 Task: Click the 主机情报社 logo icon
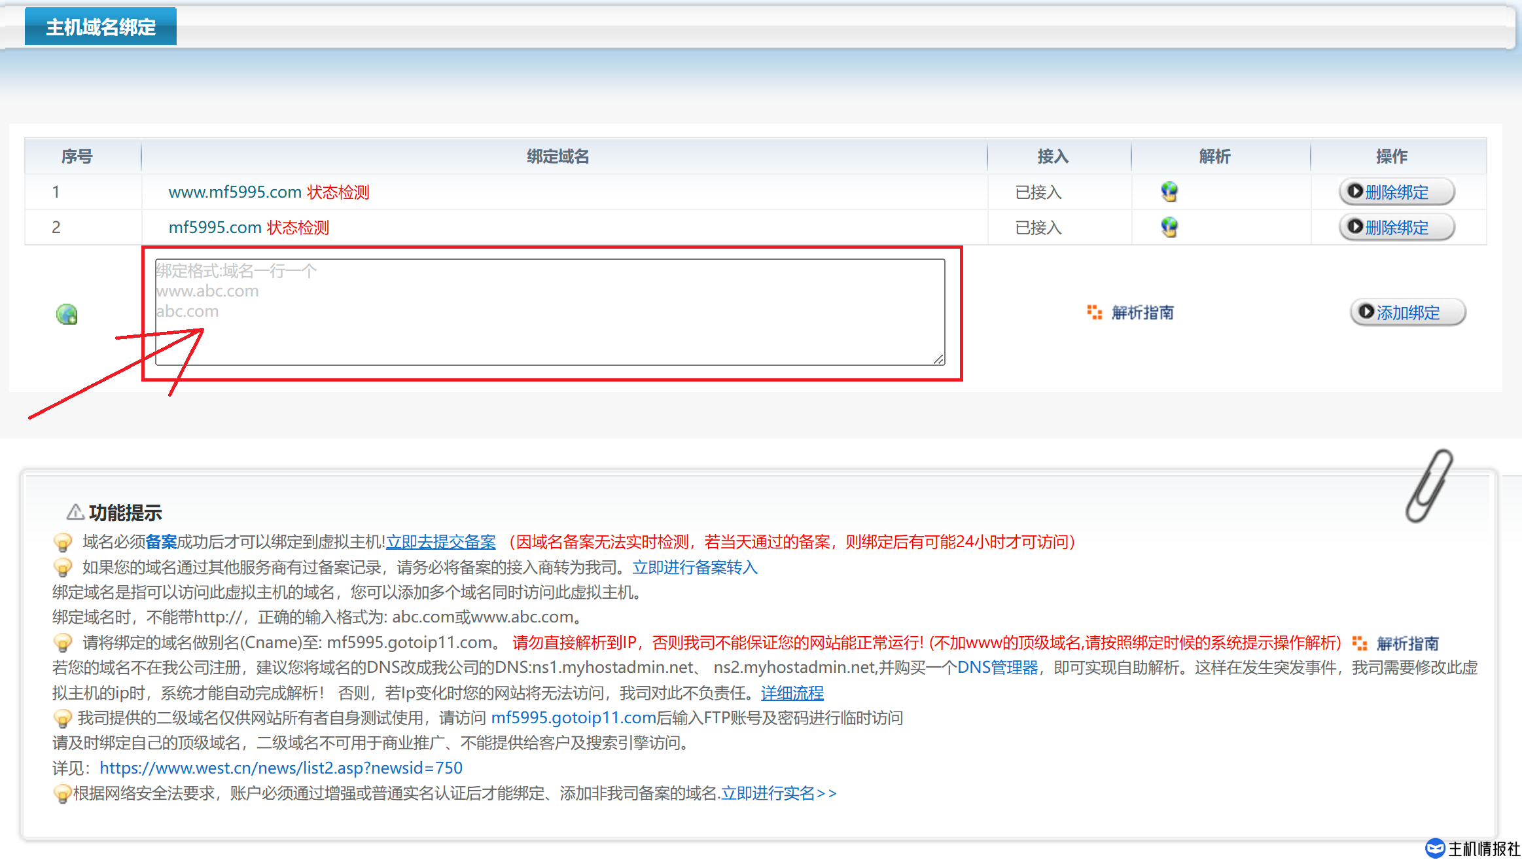click(1434, 848)
